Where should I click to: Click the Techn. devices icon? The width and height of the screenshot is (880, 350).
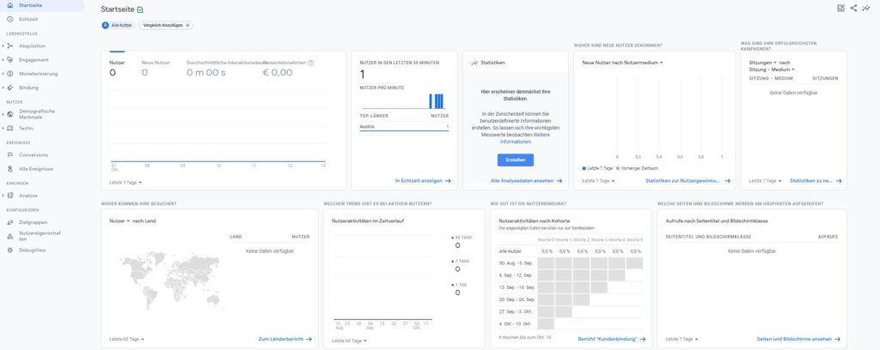(10, 128)
